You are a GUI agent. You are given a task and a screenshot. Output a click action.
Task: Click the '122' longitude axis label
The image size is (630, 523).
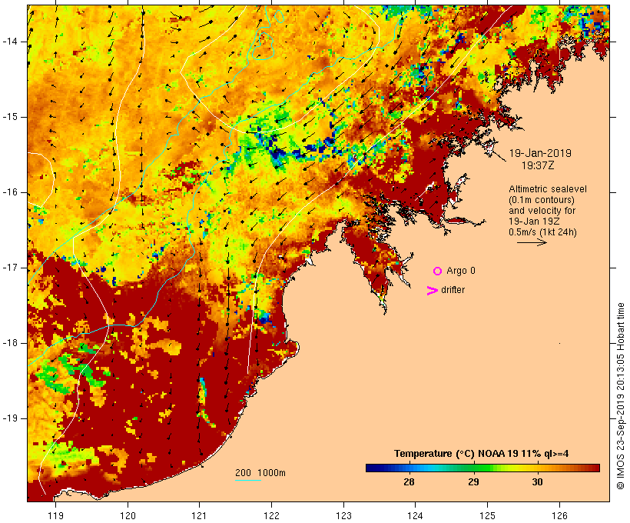(272, 515)
